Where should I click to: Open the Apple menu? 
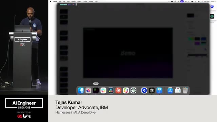coord(51,1)
